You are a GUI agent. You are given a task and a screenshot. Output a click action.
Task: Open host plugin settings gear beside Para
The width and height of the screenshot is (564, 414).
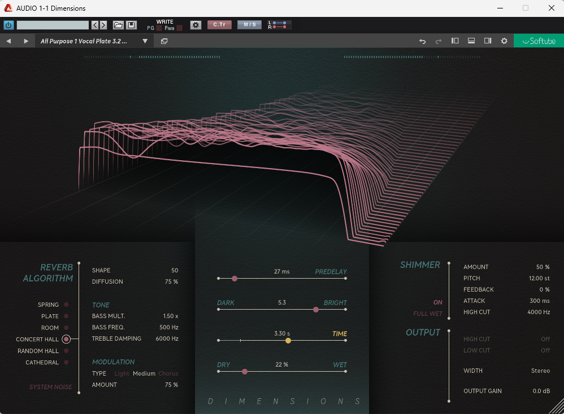pos(196,25)
